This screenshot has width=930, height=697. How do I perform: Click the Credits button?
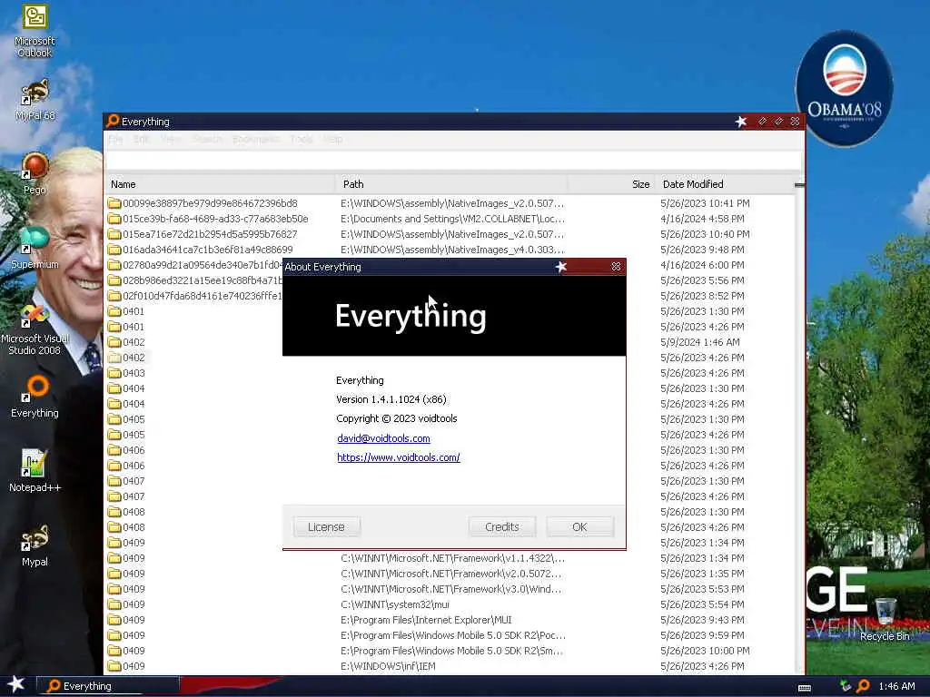click(501, 527)
